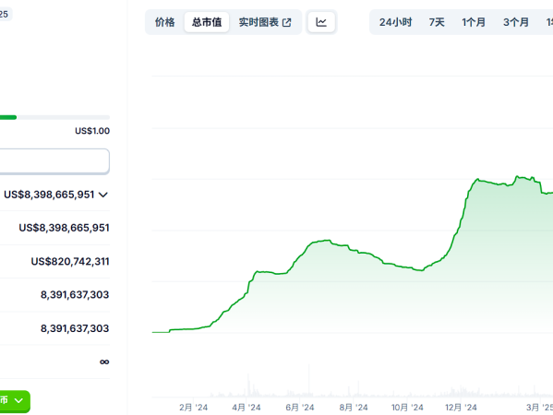Open 实时图表 in a new window

(x=265, y=22)
